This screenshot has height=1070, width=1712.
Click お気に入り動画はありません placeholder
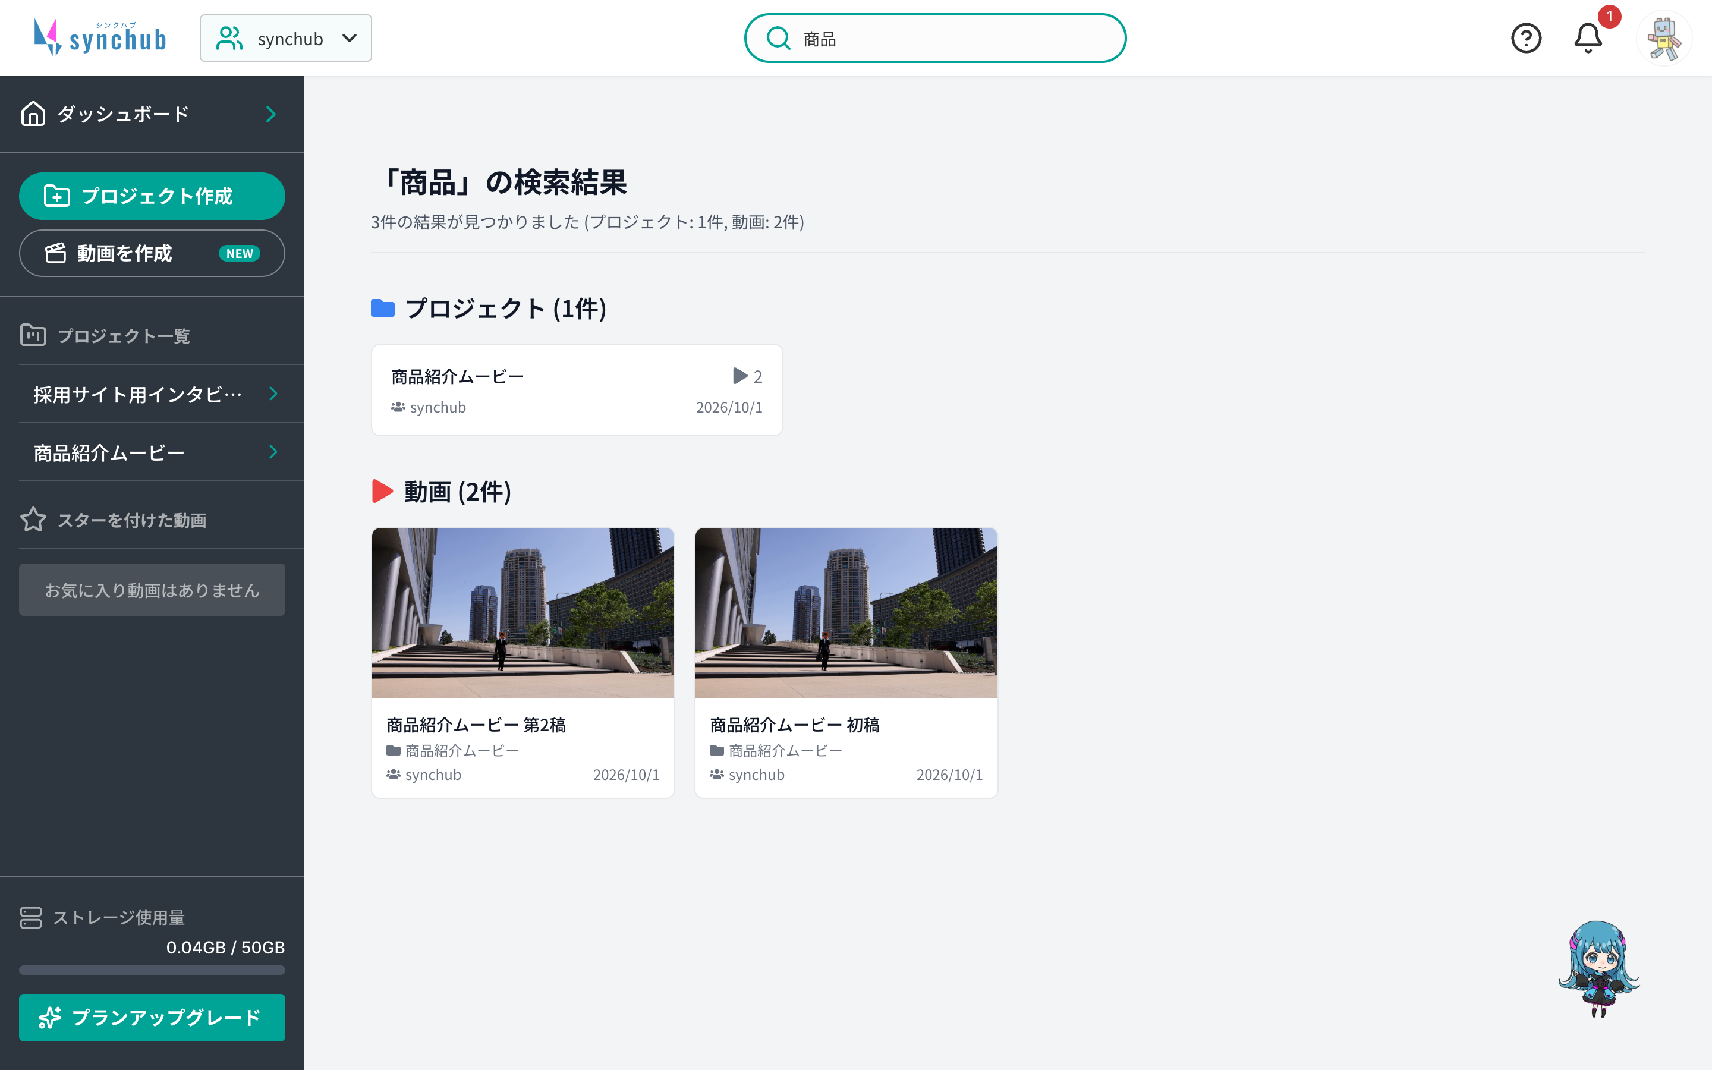[152, 590]
